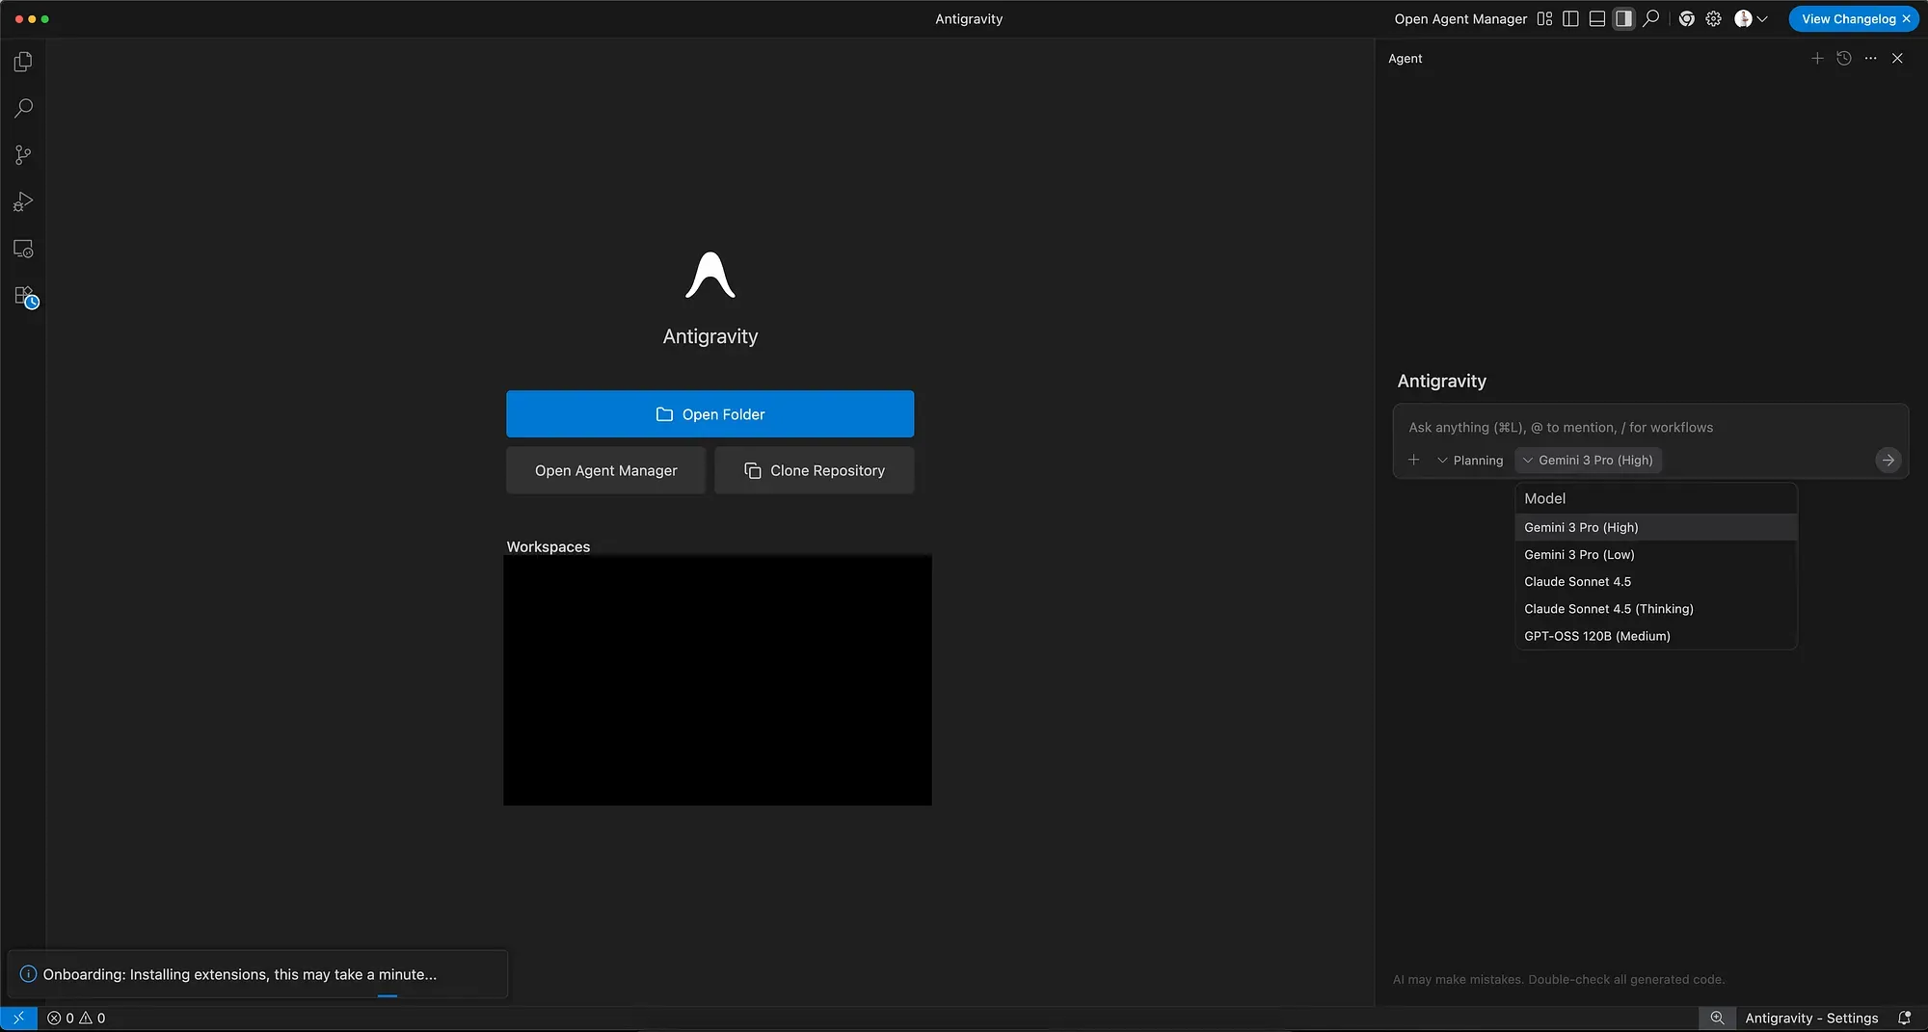Select Claude Sonnet 4.5 (Thinking) model
This screenshot has height=1032, width=1928.
[1608, 609]
